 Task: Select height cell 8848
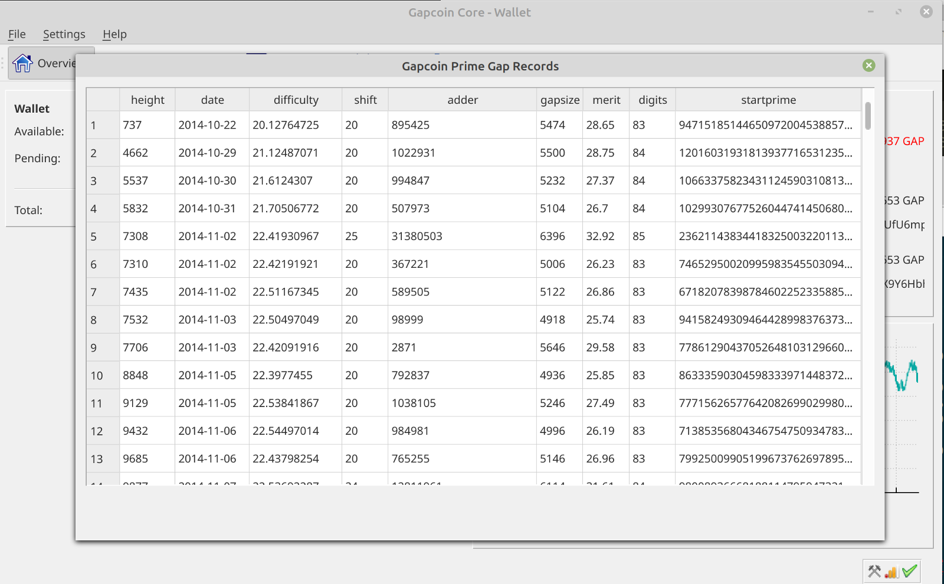pyautogui.click(x=147, y=375)
